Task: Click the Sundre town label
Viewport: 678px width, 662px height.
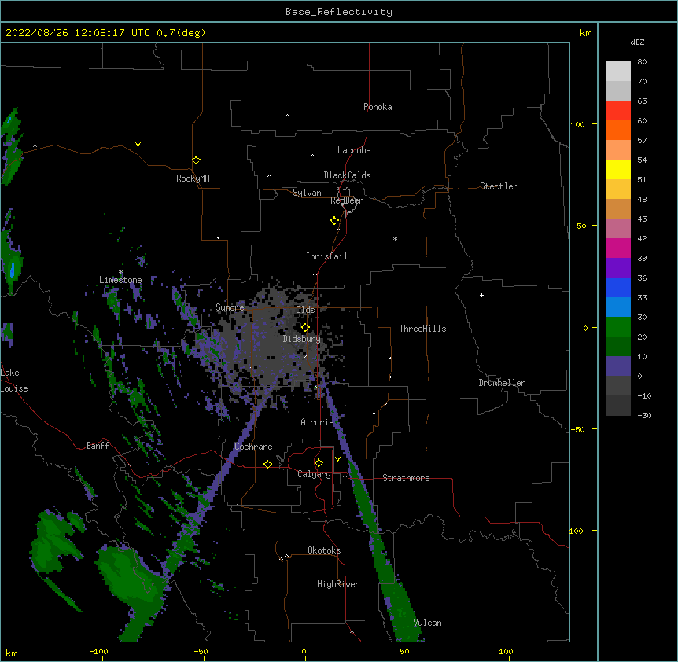Action: click(x=230, y=307)
